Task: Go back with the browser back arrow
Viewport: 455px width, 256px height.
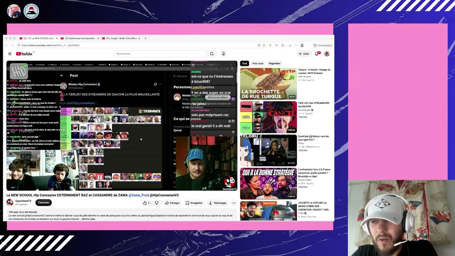Action: [6, 45]
